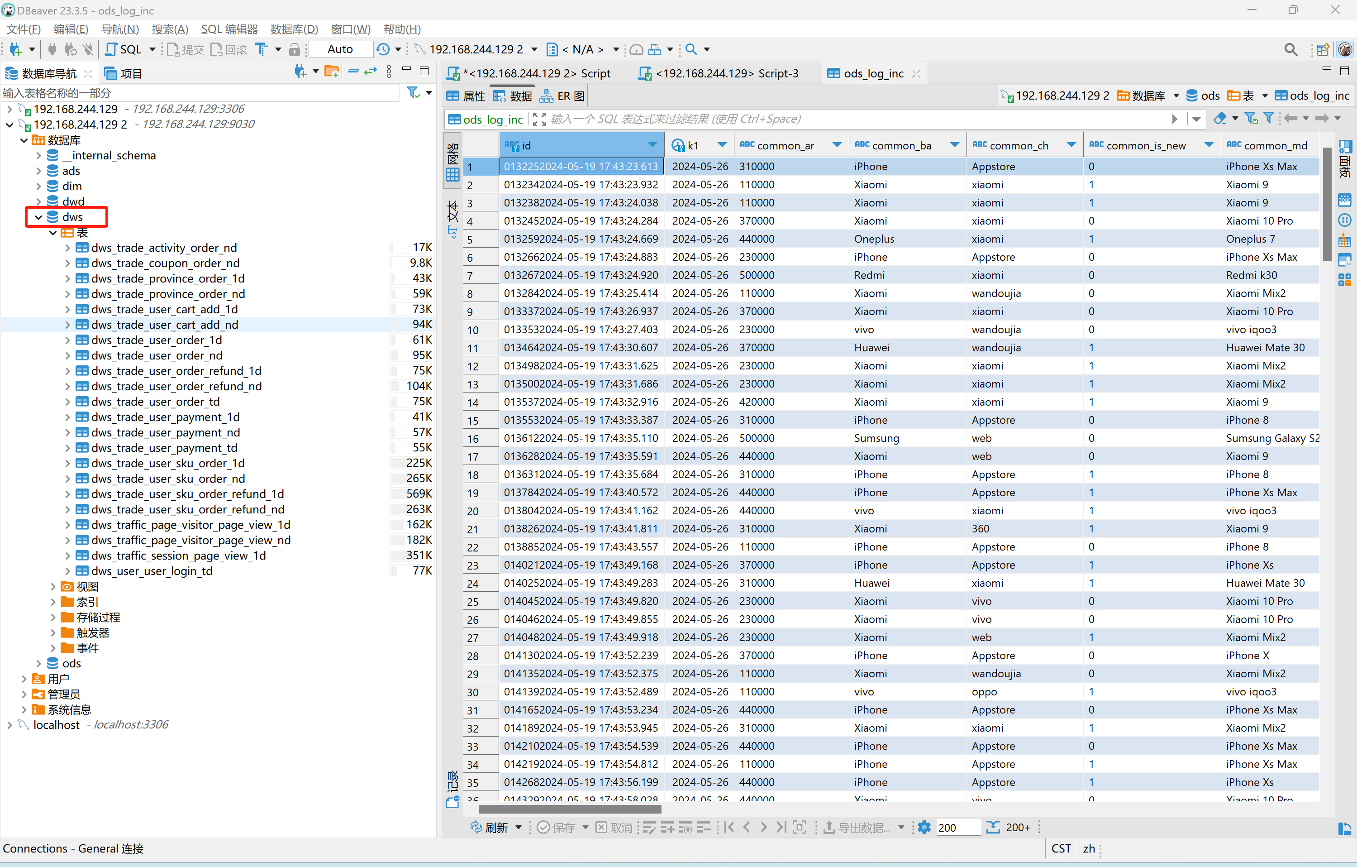The image size is (1357, 867).
Task: Open the id column header dropdown arrow
Action: (x=652, y=145)
